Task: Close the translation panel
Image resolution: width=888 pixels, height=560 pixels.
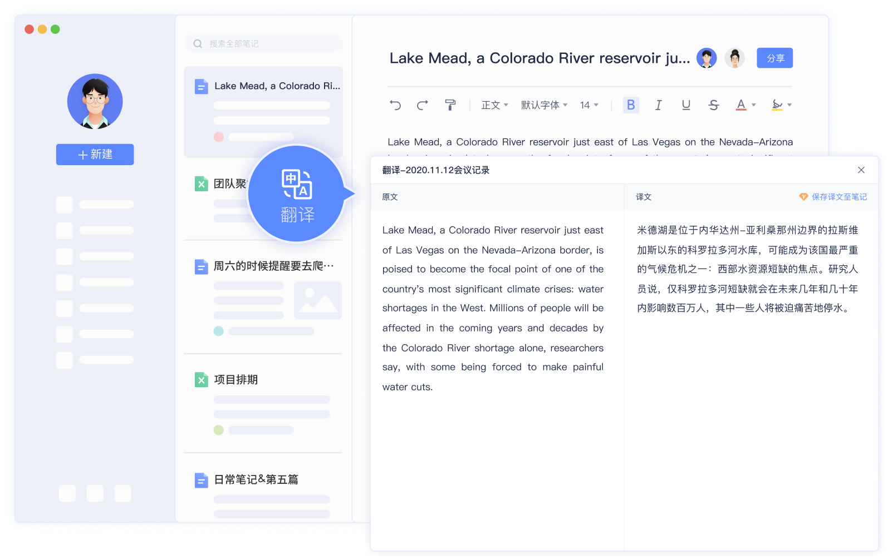Action: point(861,170)
